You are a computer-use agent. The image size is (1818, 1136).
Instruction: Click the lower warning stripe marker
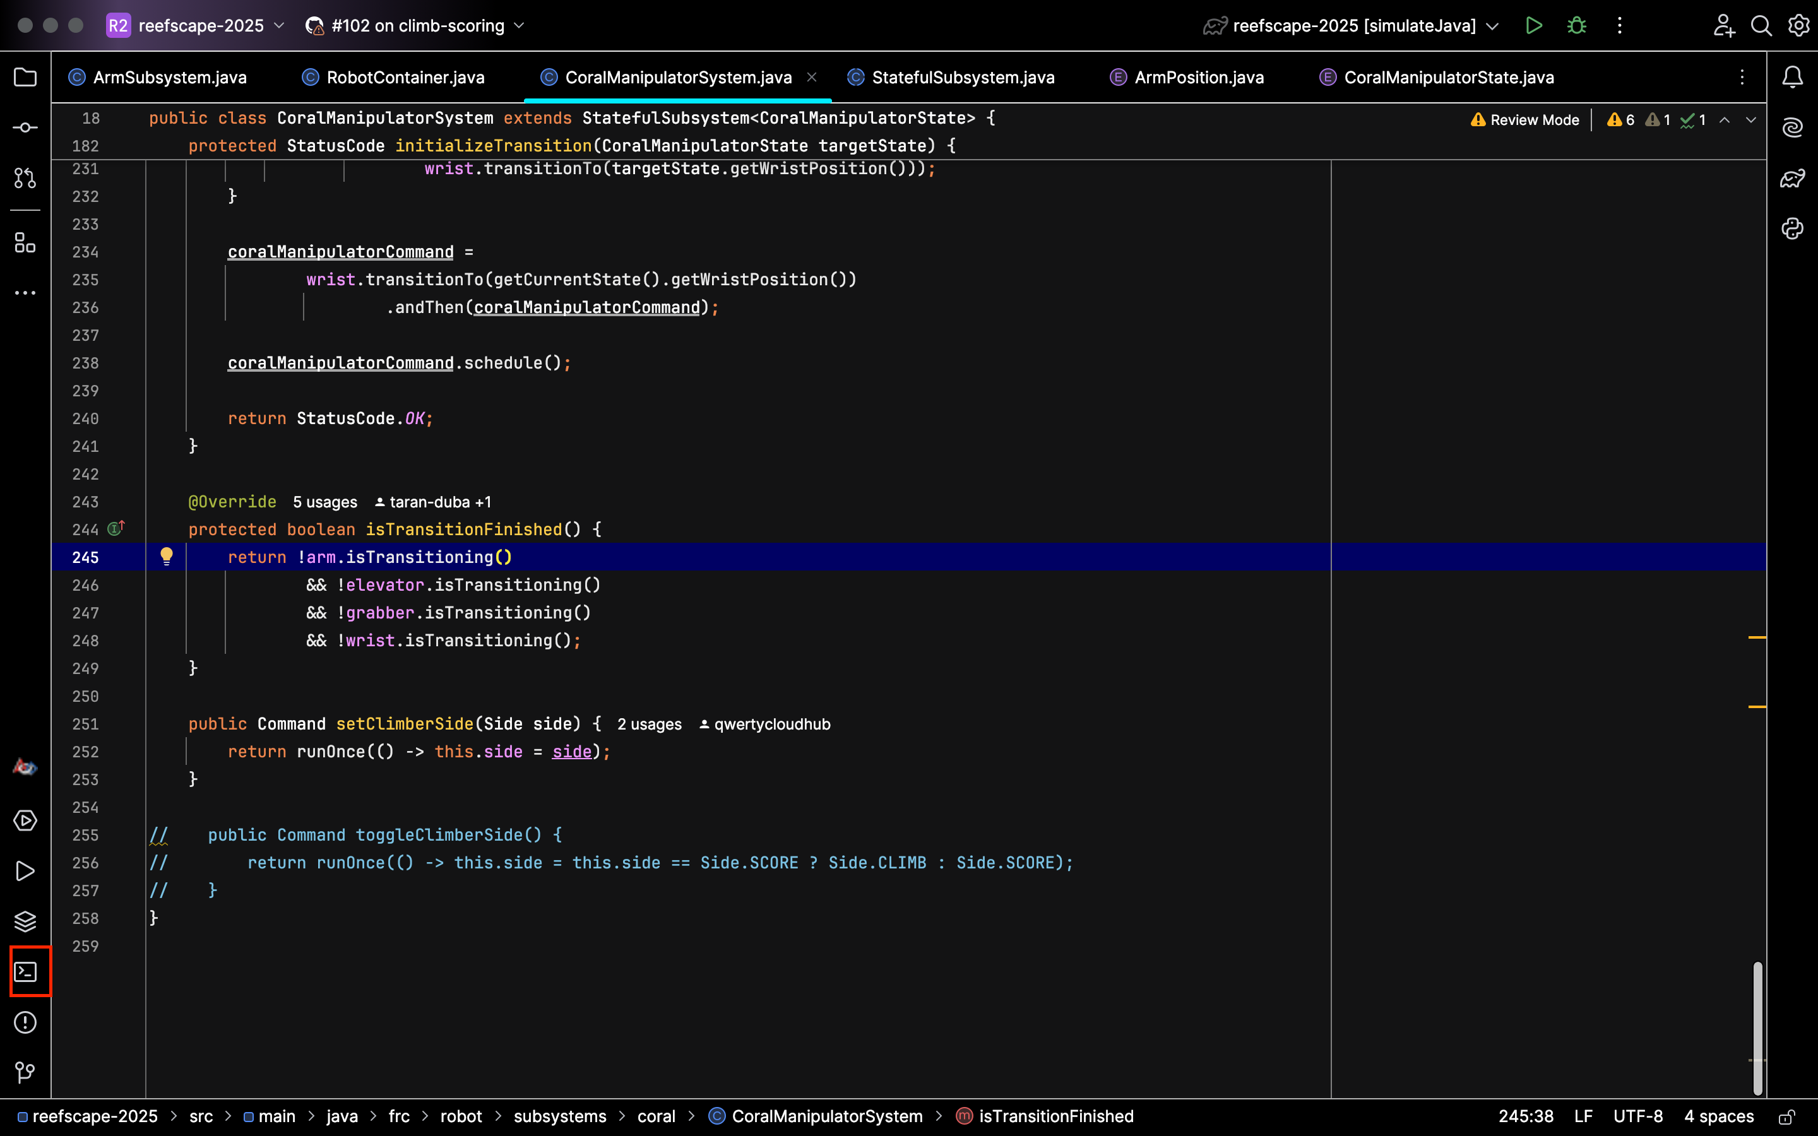tap(1757, 706)
